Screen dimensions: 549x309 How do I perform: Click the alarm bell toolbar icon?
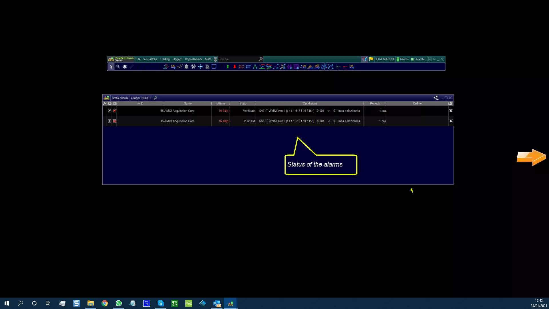coord(125,67)
